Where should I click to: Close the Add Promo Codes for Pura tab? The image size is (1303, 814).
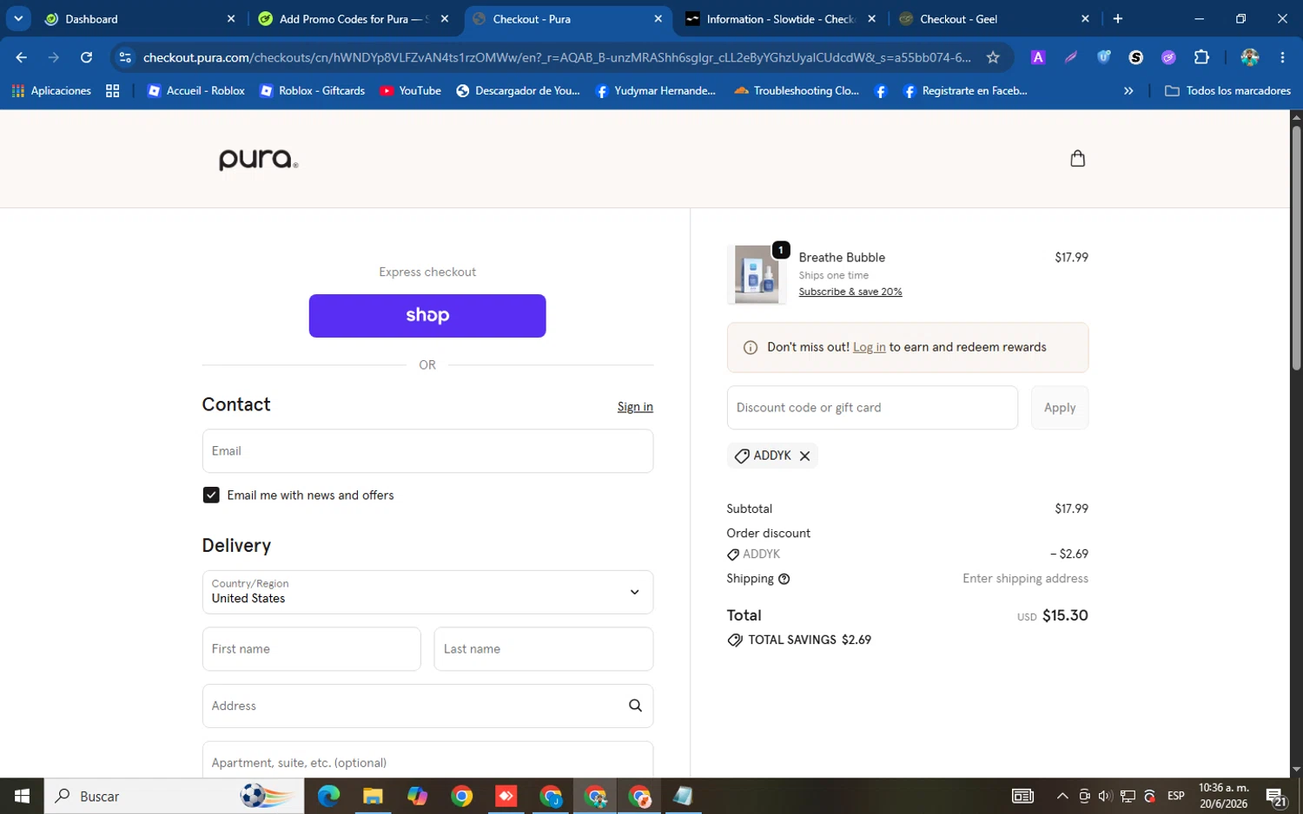pyautogui.click(x=445, y=18)
